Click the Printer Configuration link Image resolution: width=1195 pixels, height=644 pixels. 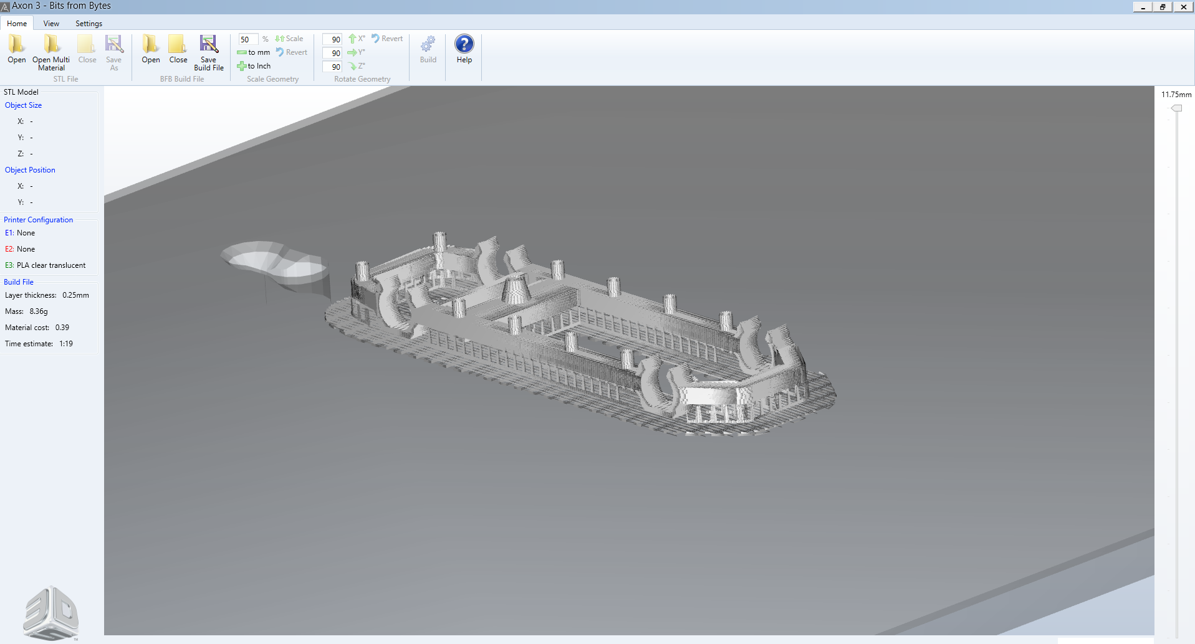38,220
